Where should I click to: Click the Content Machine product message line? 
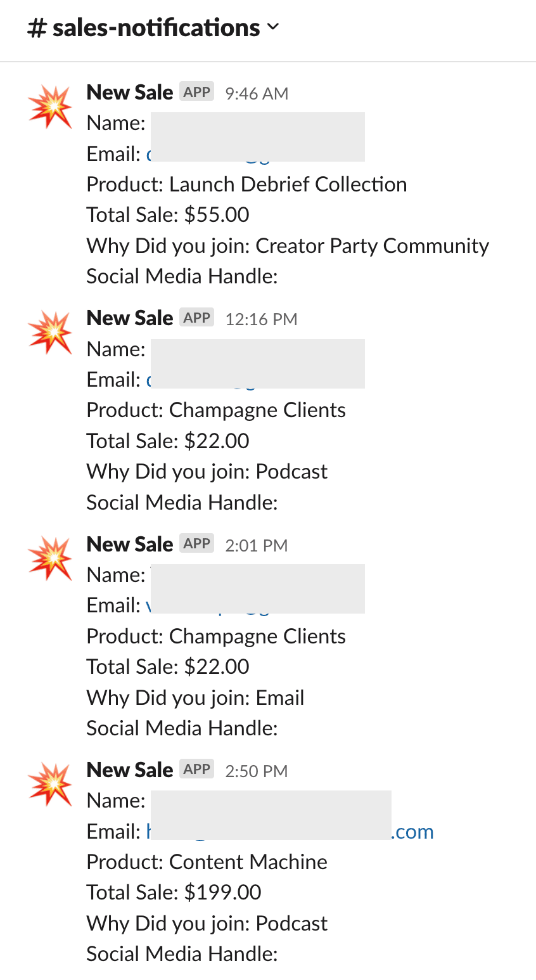[207, 862]
